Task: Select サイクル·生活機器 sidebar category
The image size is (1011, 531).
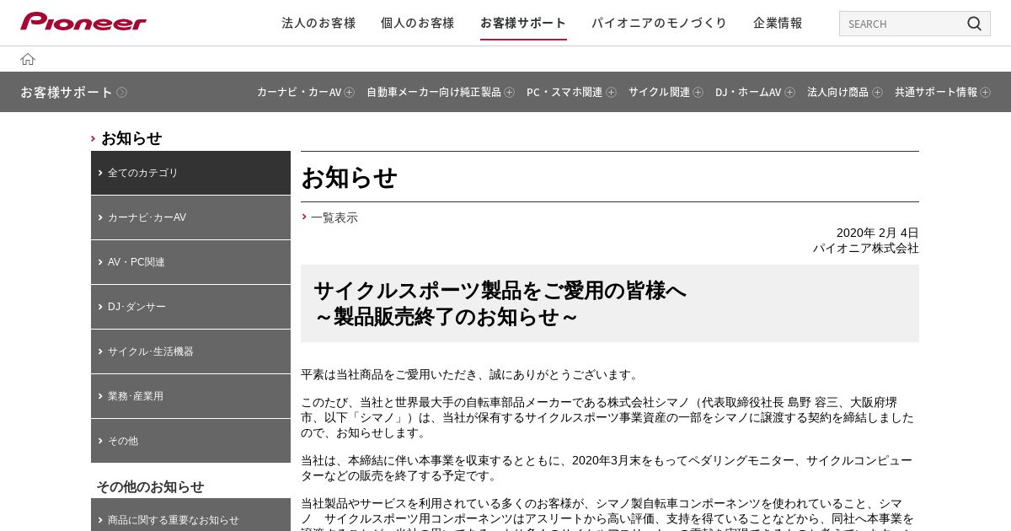Action: click(190, 351)
